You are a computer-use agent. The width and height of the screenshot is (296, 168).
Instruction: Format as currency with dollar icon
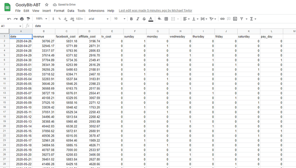[x=53, y=19]
